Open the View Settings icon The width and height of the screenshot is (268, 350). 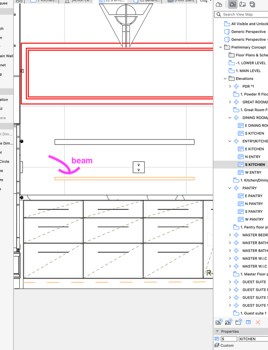pos(248,322)
